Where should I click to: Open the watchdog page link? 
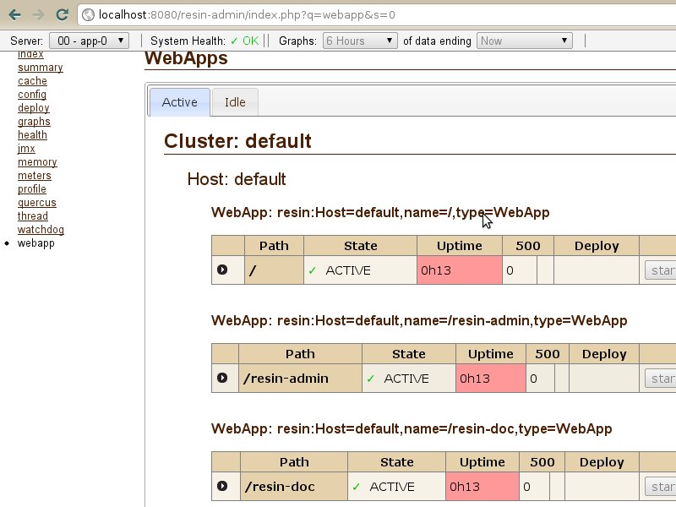point(41,229)
